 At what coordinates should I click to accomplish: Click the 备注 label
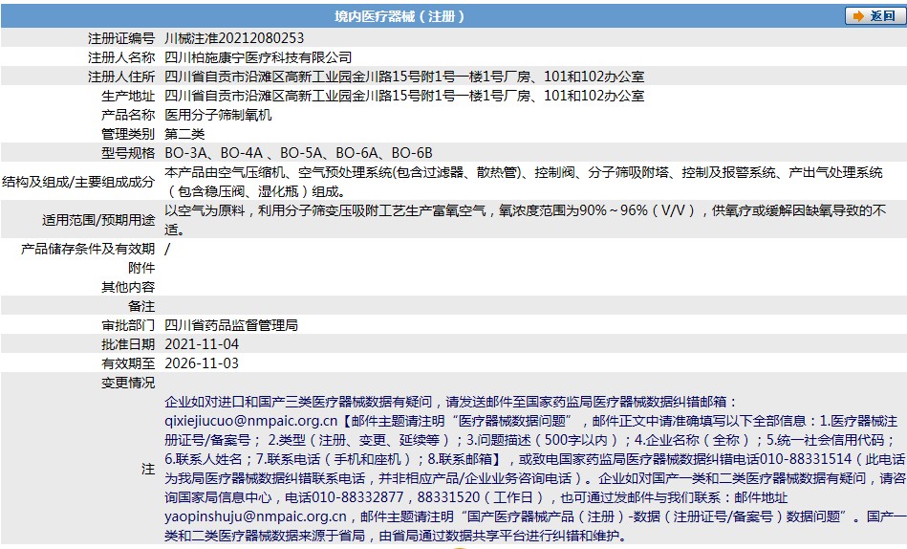click(141, 306)
